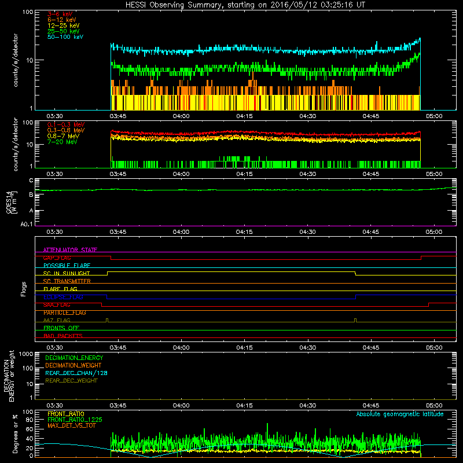Click the eclipse flag rising edge near 04:41
463x463 pixels.
pos(355,297)
